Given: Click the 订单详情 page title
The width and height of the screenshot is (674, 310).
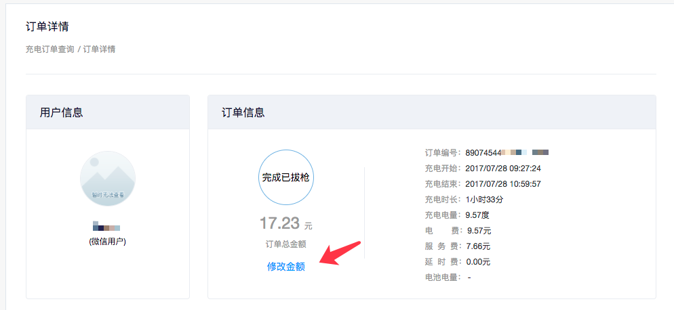Looking at the screenshot, I should tap(47, 26).
